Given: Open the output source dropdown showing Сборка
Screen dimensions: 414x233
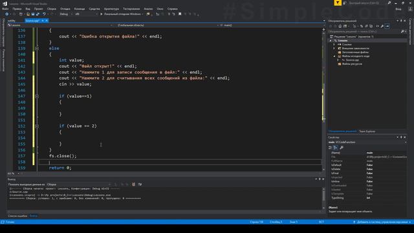Looking at the screenshot, I should [79, 184].
